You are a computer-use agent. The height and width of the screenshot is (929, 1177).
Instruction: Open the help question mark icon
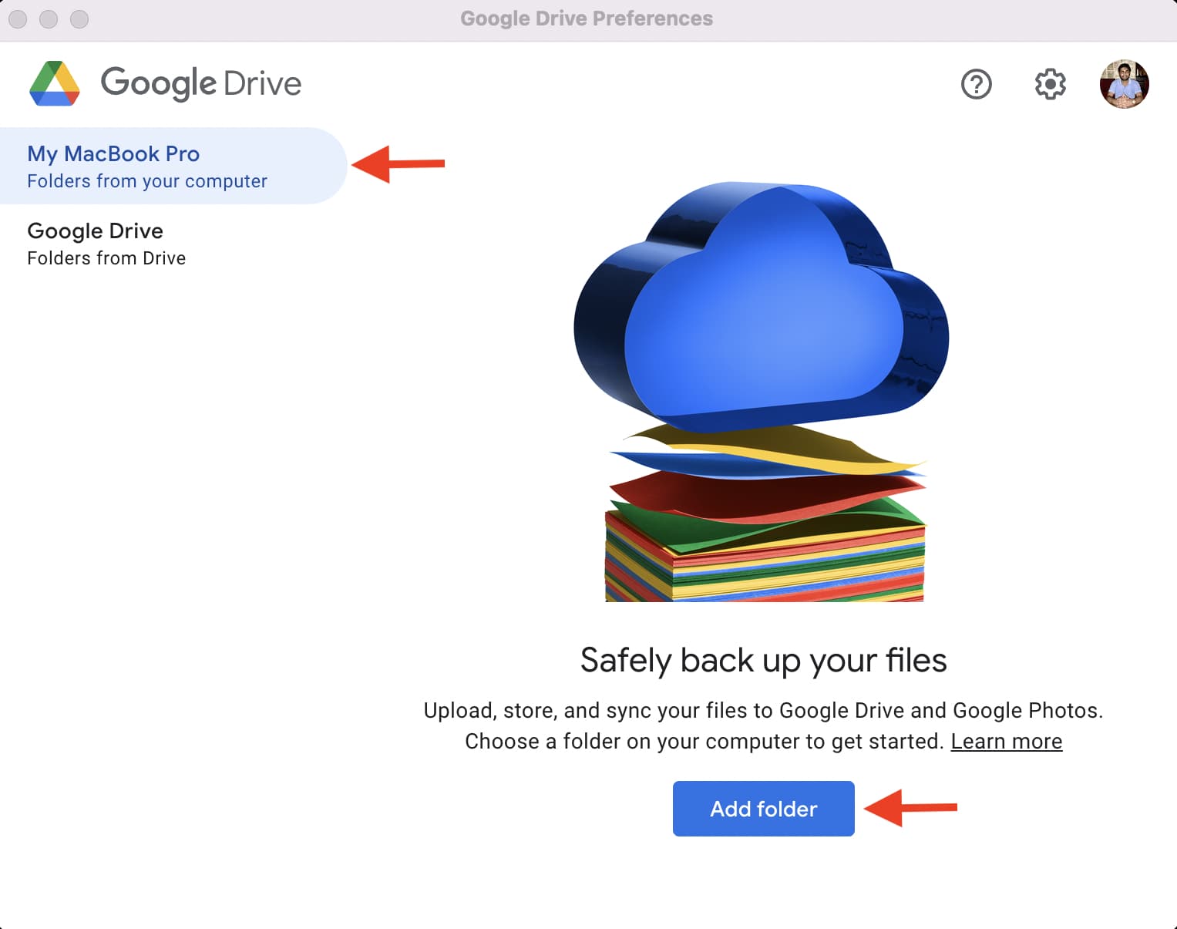pyautogui.click(x=976, y=84)
